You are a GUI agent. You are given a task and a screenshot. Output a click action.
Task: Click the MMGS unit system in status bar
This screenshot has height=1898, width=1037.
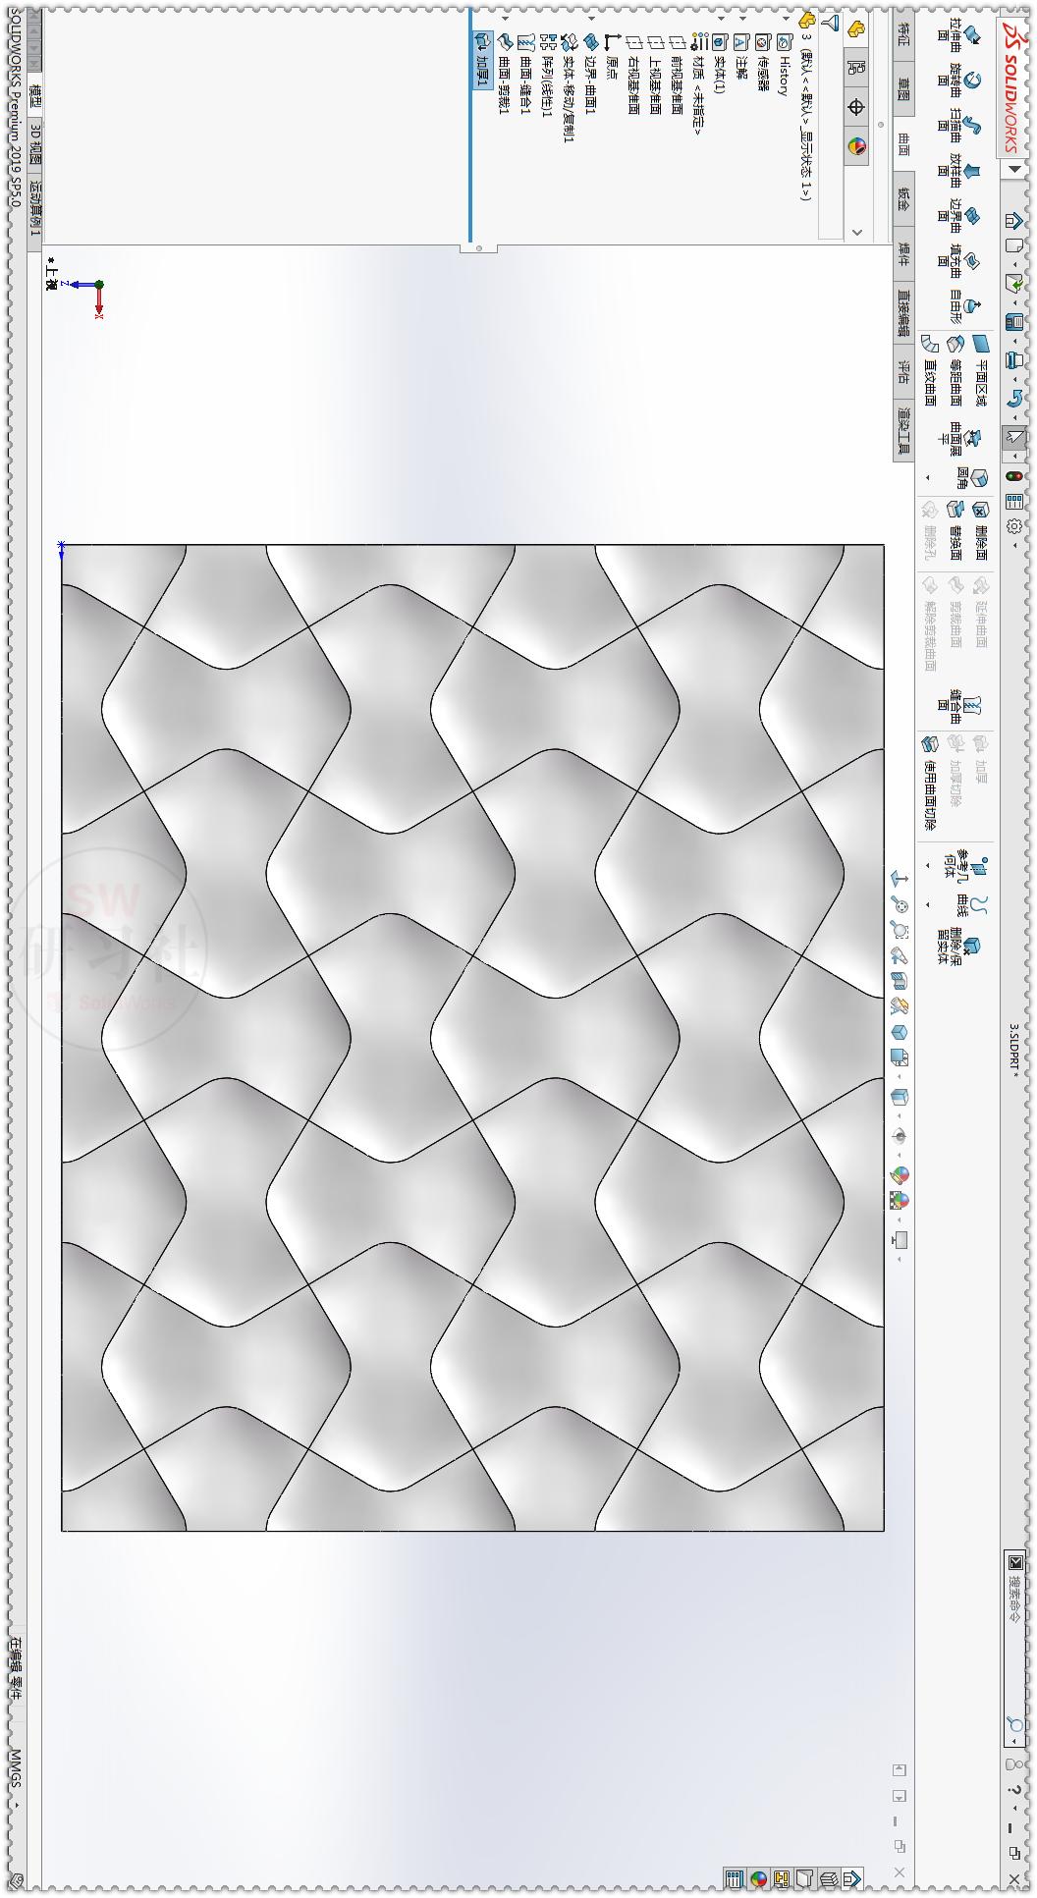point(16,1768)
